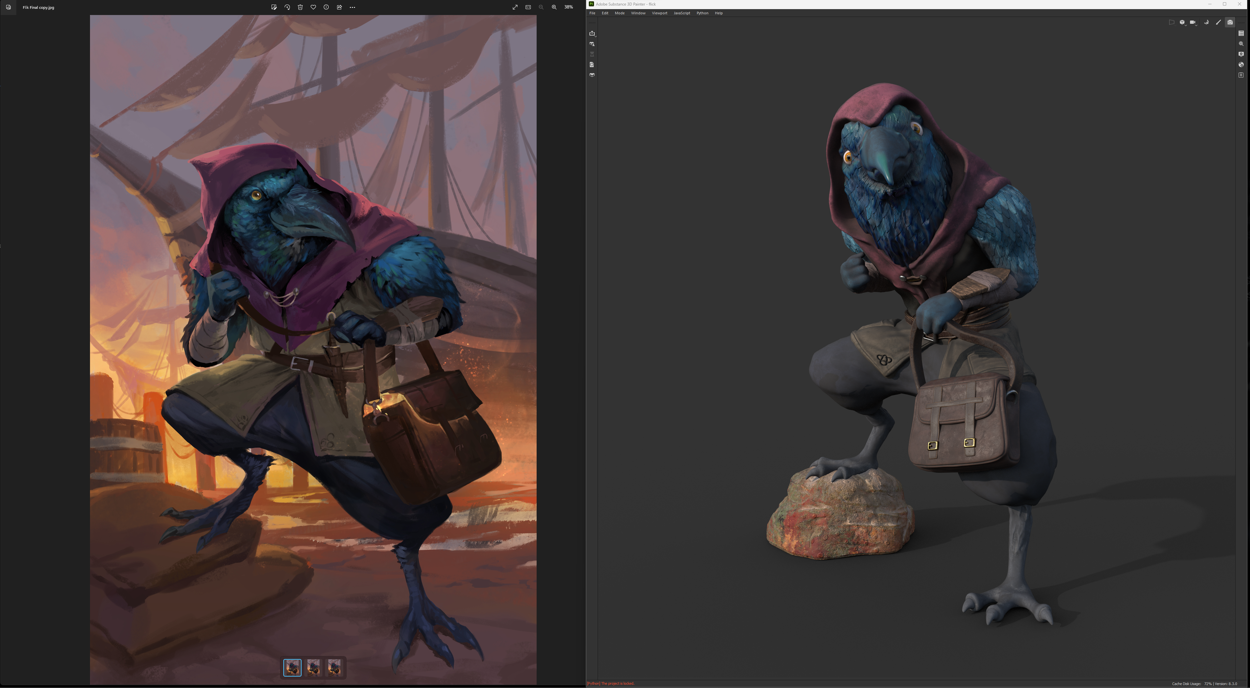1250x688 pixels.
Task: Expand the video camera selection dropdown
Action: pyautogui.click(x=1193, y=22)
